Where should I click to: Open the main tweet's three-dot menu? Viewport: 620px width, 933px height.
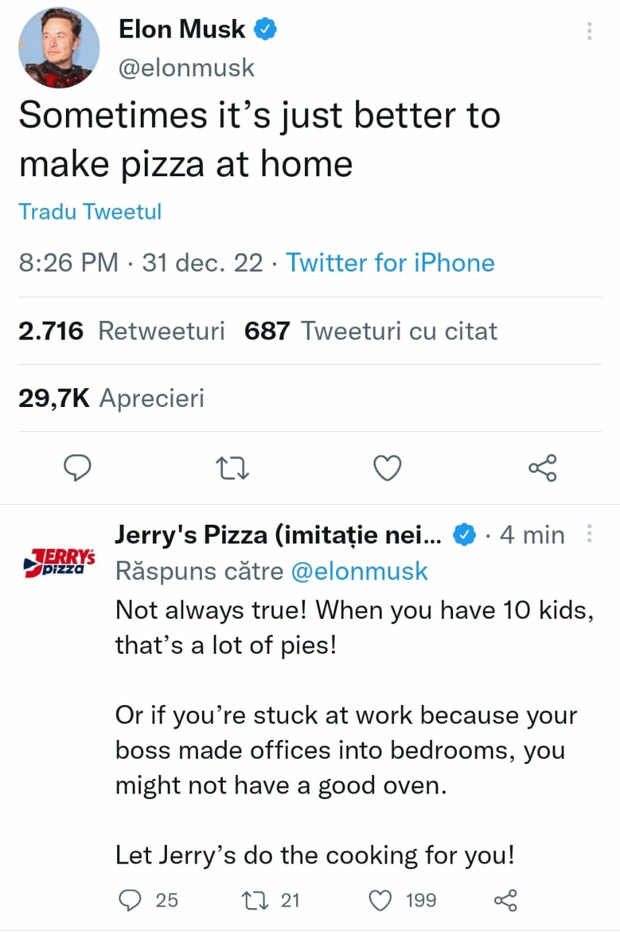click(589, 31)
